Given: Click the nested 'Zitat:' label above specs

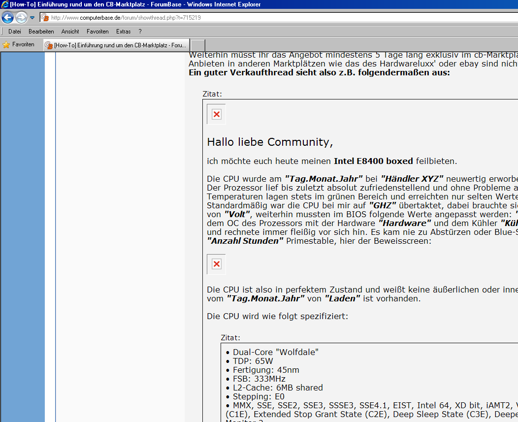Looking at the screenshot, I should tap(230, 338).
